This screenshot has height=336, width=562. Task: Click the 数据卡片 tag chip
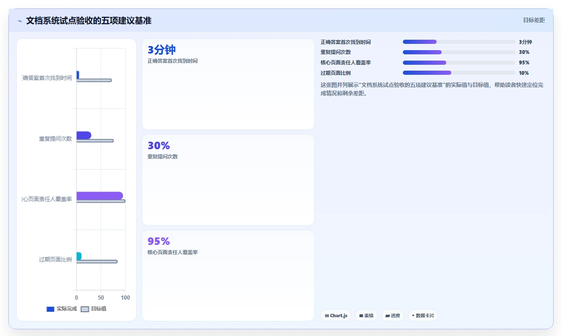[x=423, y=316]
